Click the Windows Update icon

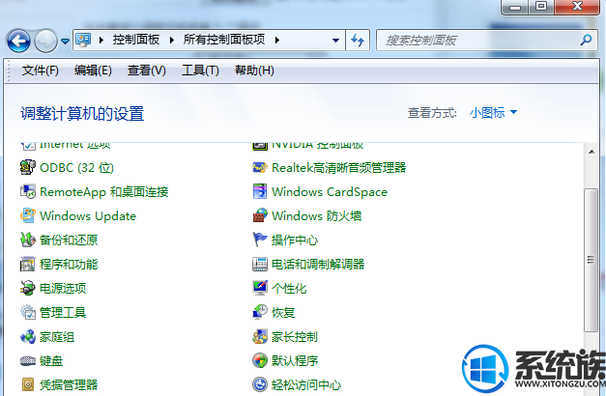[x=28, y=215]
